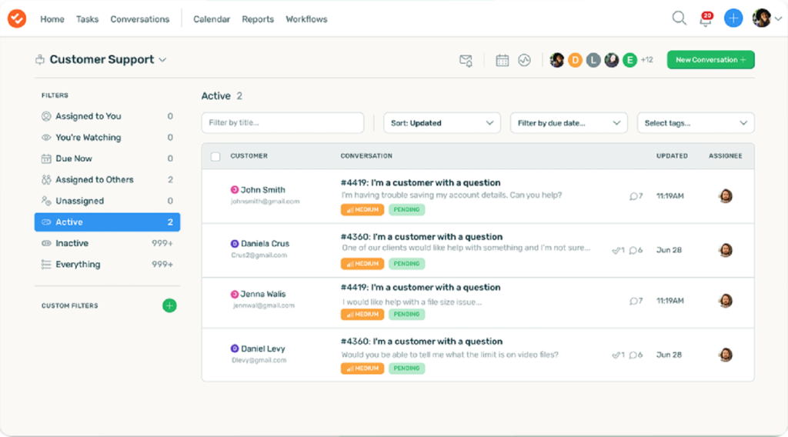Go to the Conversations menu item
This screenshot has height=437, width=788.
(140, 19)
